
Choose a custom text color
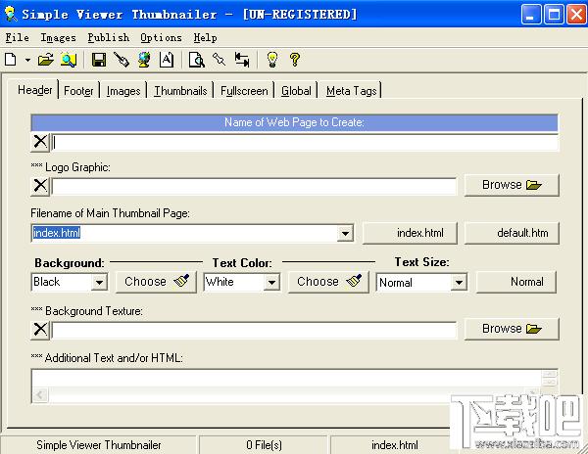(328, 282)
